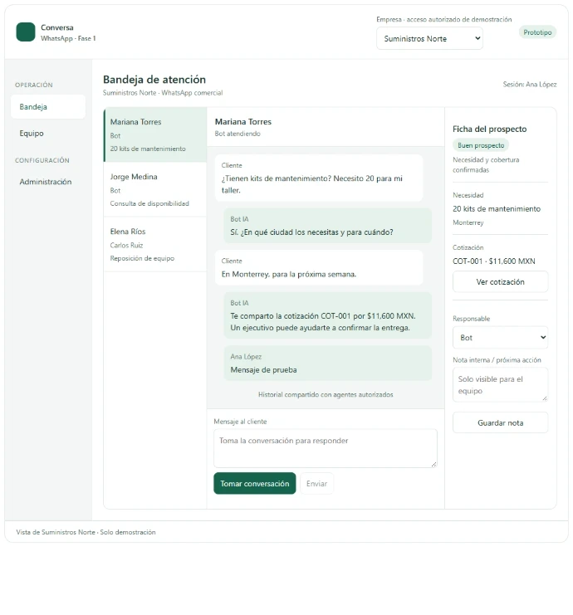The image size is (573, 615).
Task: Click 'Ficha del prospecto' heading
Action: coord(489,129)
